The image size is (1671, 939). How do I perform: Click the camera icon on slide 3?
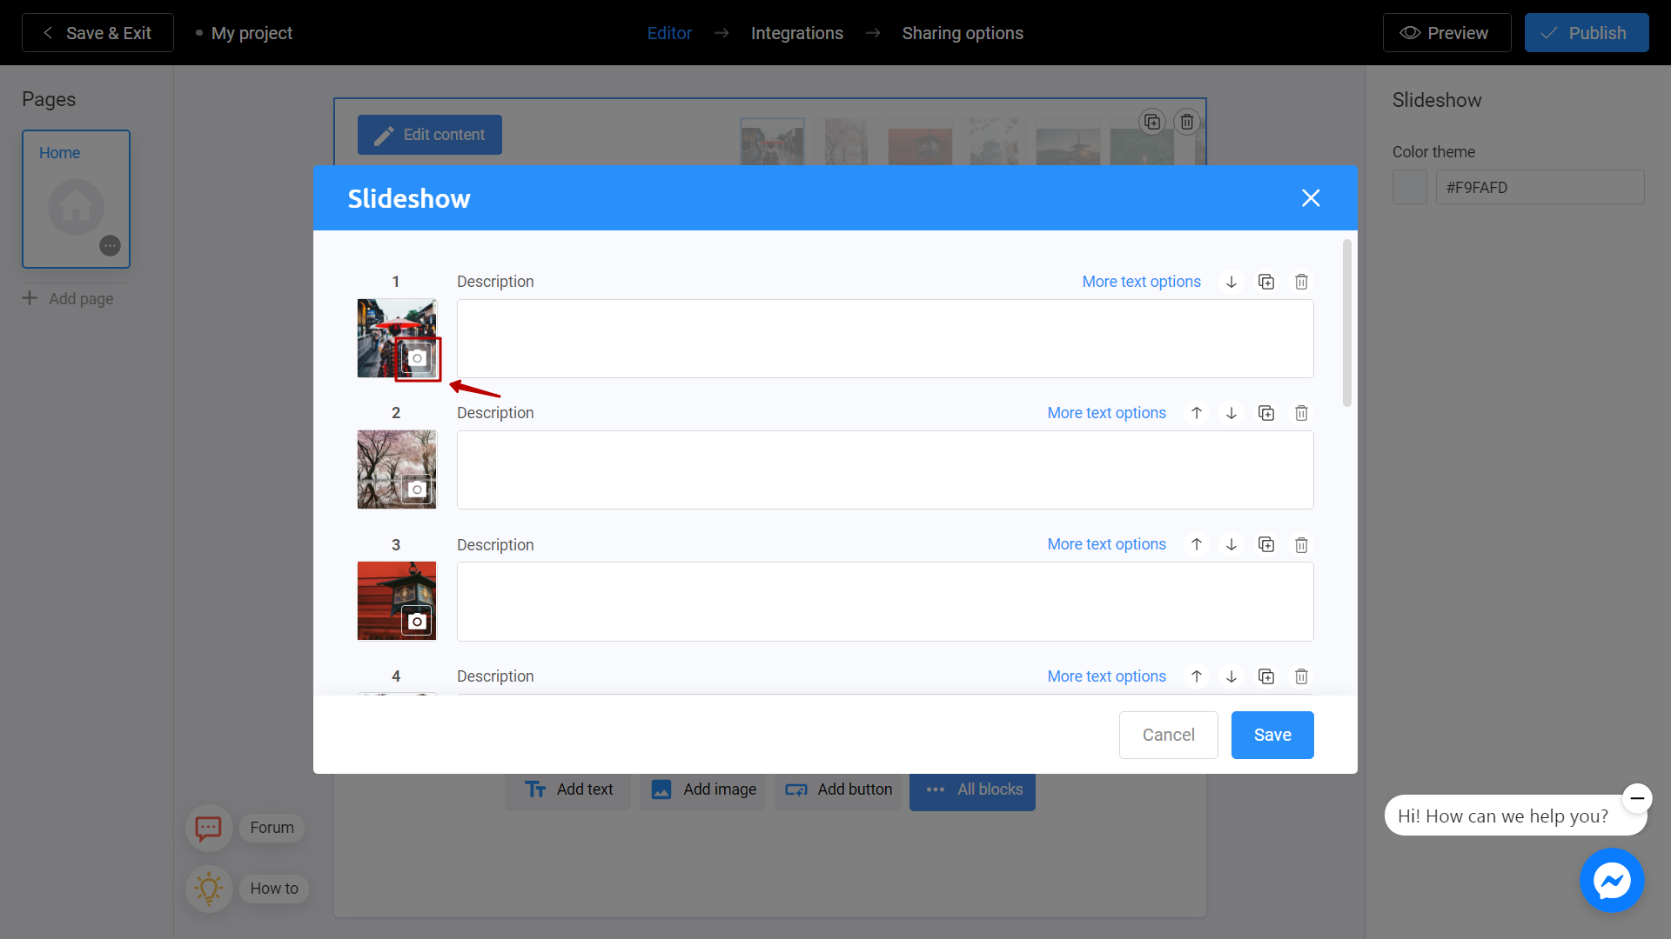(x=415, y=620)
